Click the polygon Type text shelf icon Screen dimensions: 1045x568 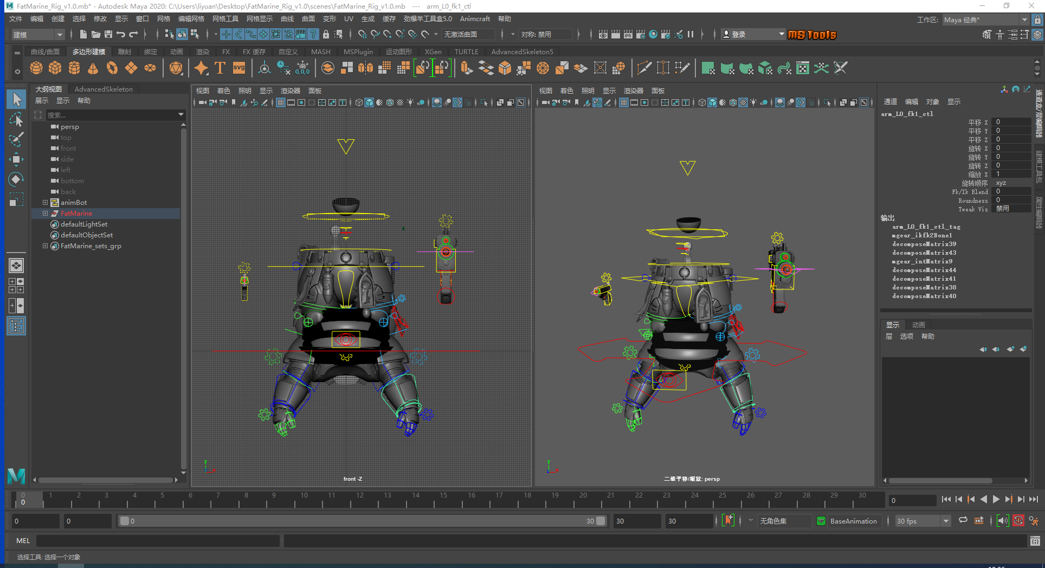point(220,68)
